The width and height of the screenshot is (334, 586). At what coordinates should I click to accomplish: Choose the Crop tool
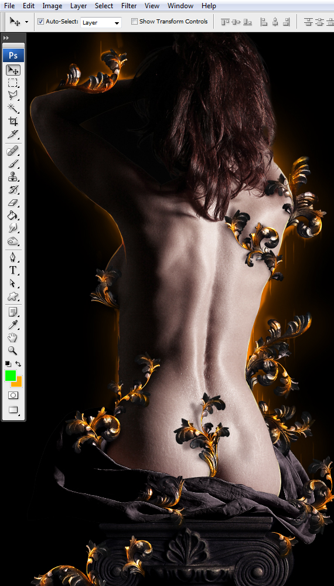click(x=13, y=121)
